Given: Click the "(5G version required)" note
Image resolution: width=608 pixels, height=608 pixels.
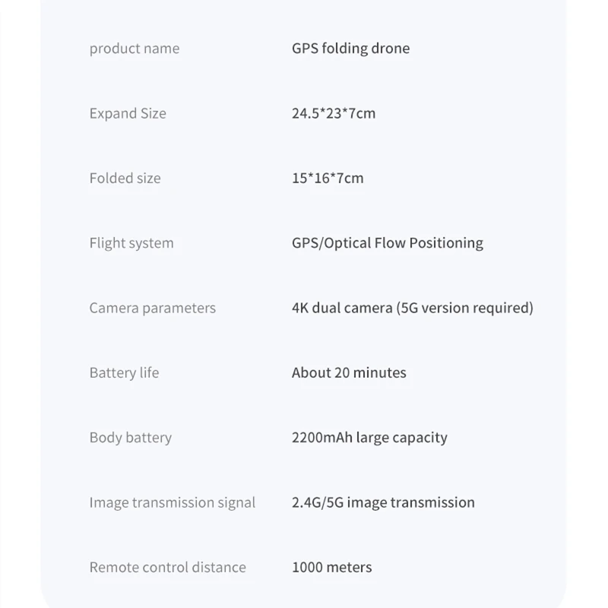Looking at the screenshot, I should coord(466,308).
